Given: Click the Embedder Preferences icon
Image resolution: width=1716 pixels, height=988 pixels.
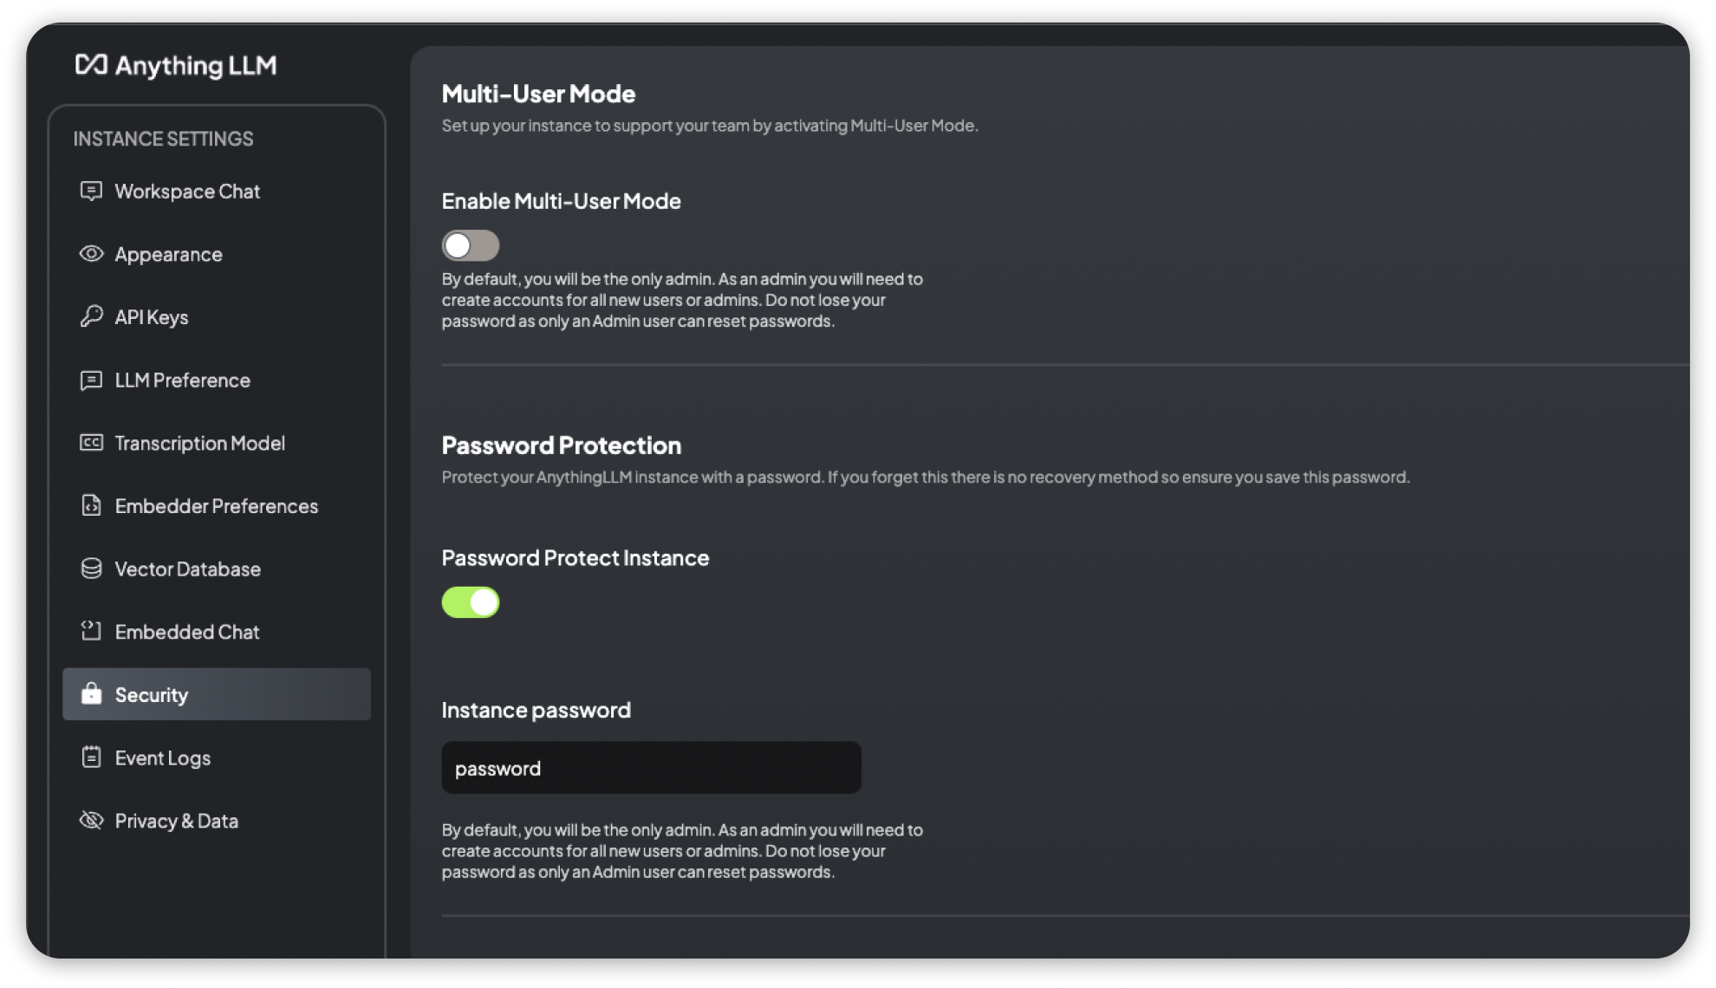Looking at the screenshot, I should (92, 506).
